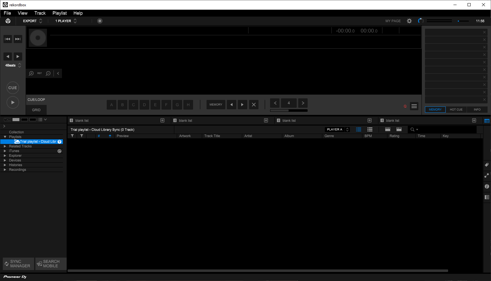Skip to next track in player

18,39
